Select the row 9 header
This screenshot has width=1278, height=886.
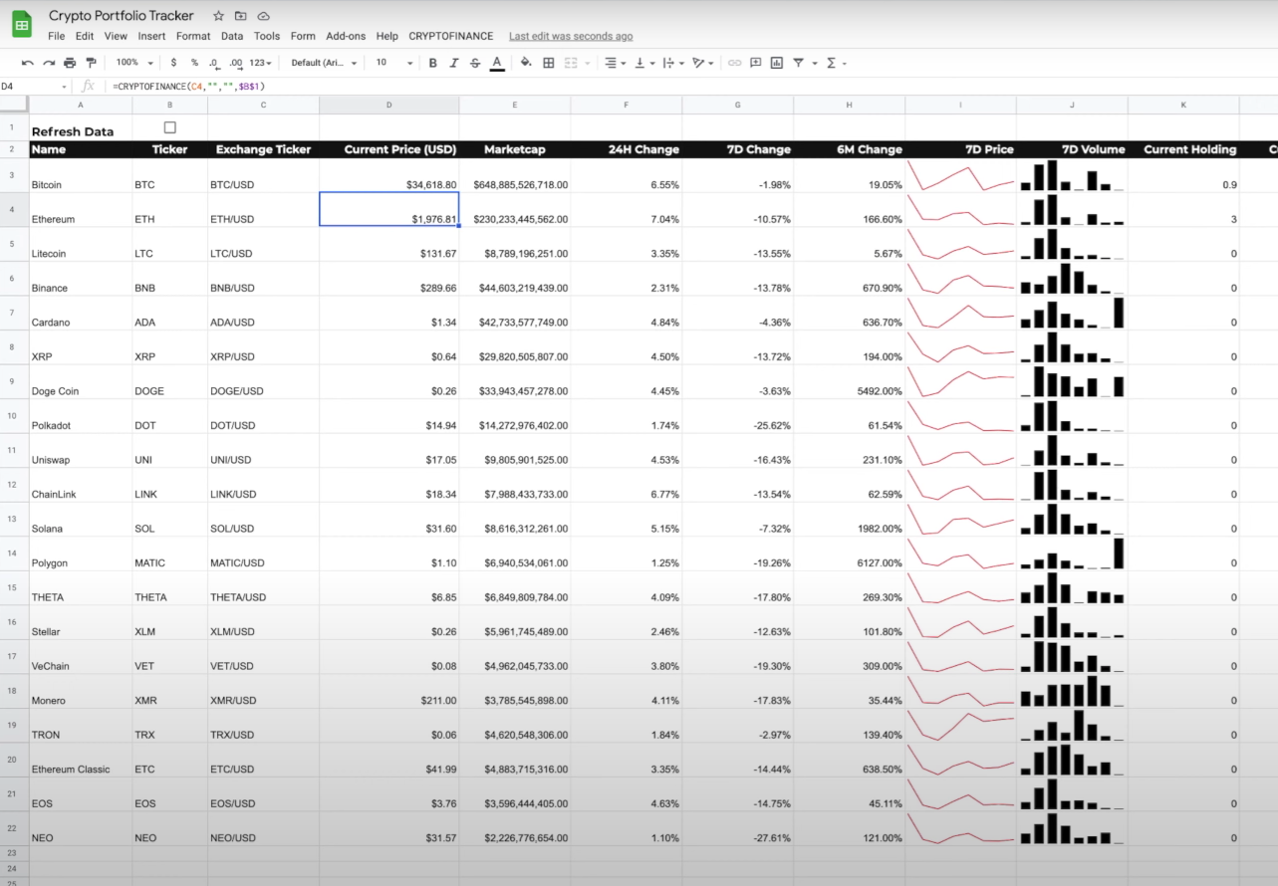tap(12, 381)
